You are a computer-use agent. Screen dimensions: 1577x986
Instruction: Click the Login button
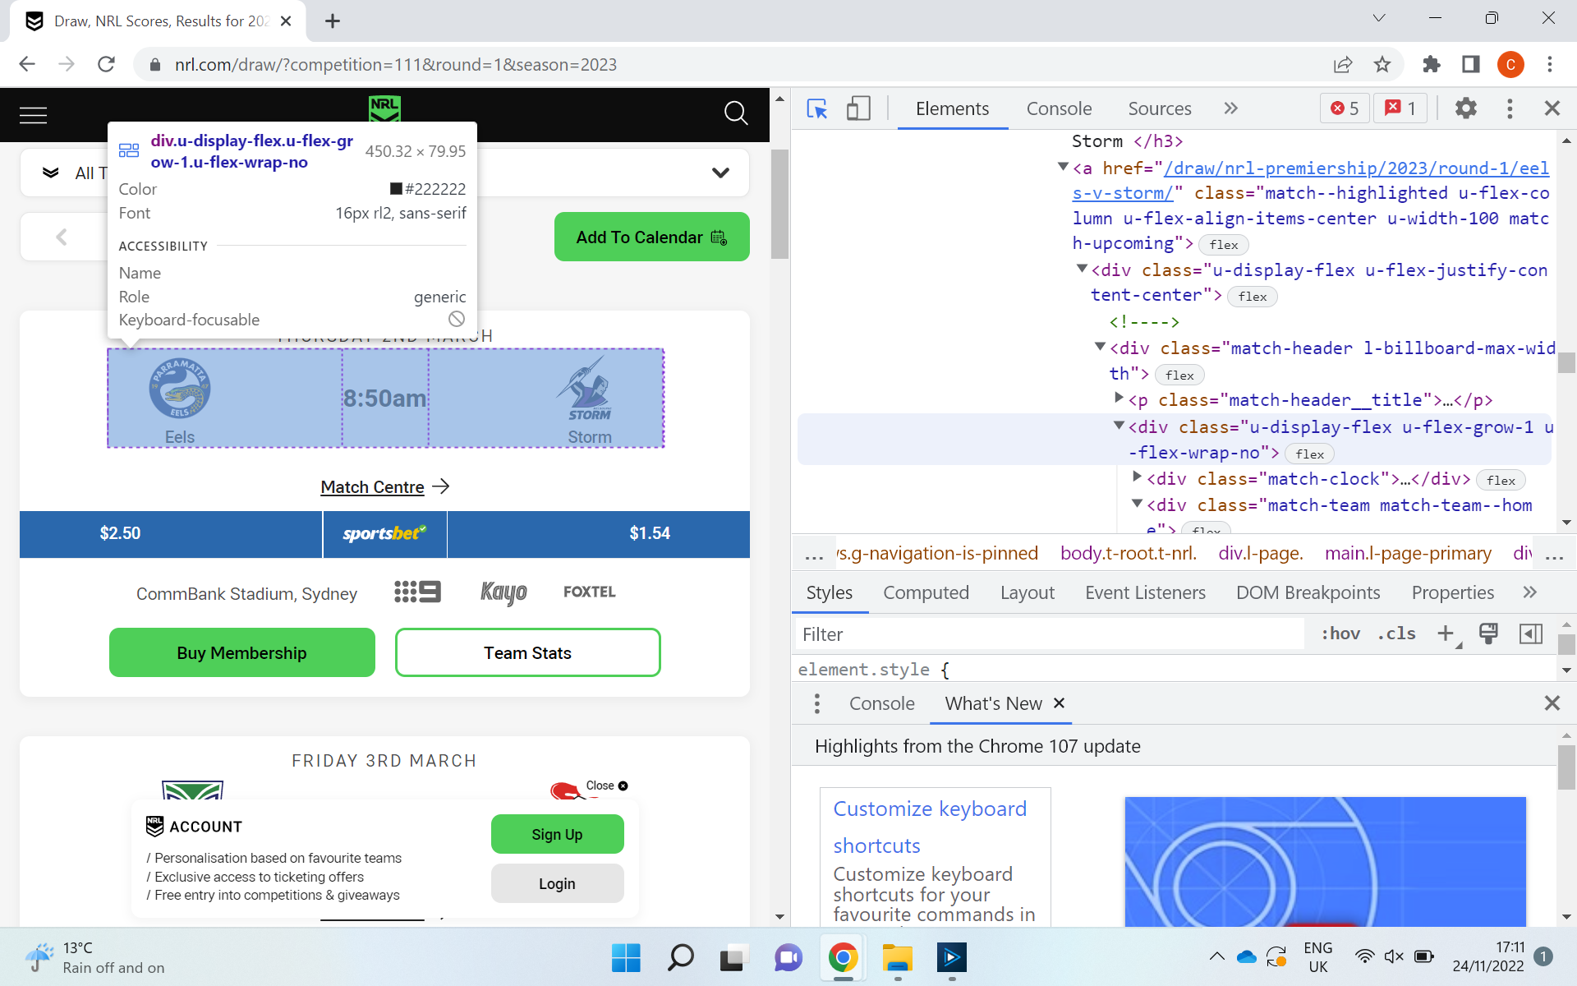point(557,883)
